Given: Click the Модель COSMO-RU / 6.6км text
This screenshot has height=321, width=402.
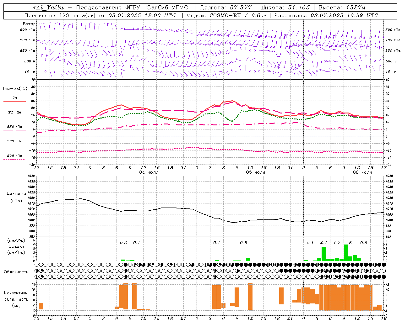Looking at the screenshot, I should pos(226,15).
